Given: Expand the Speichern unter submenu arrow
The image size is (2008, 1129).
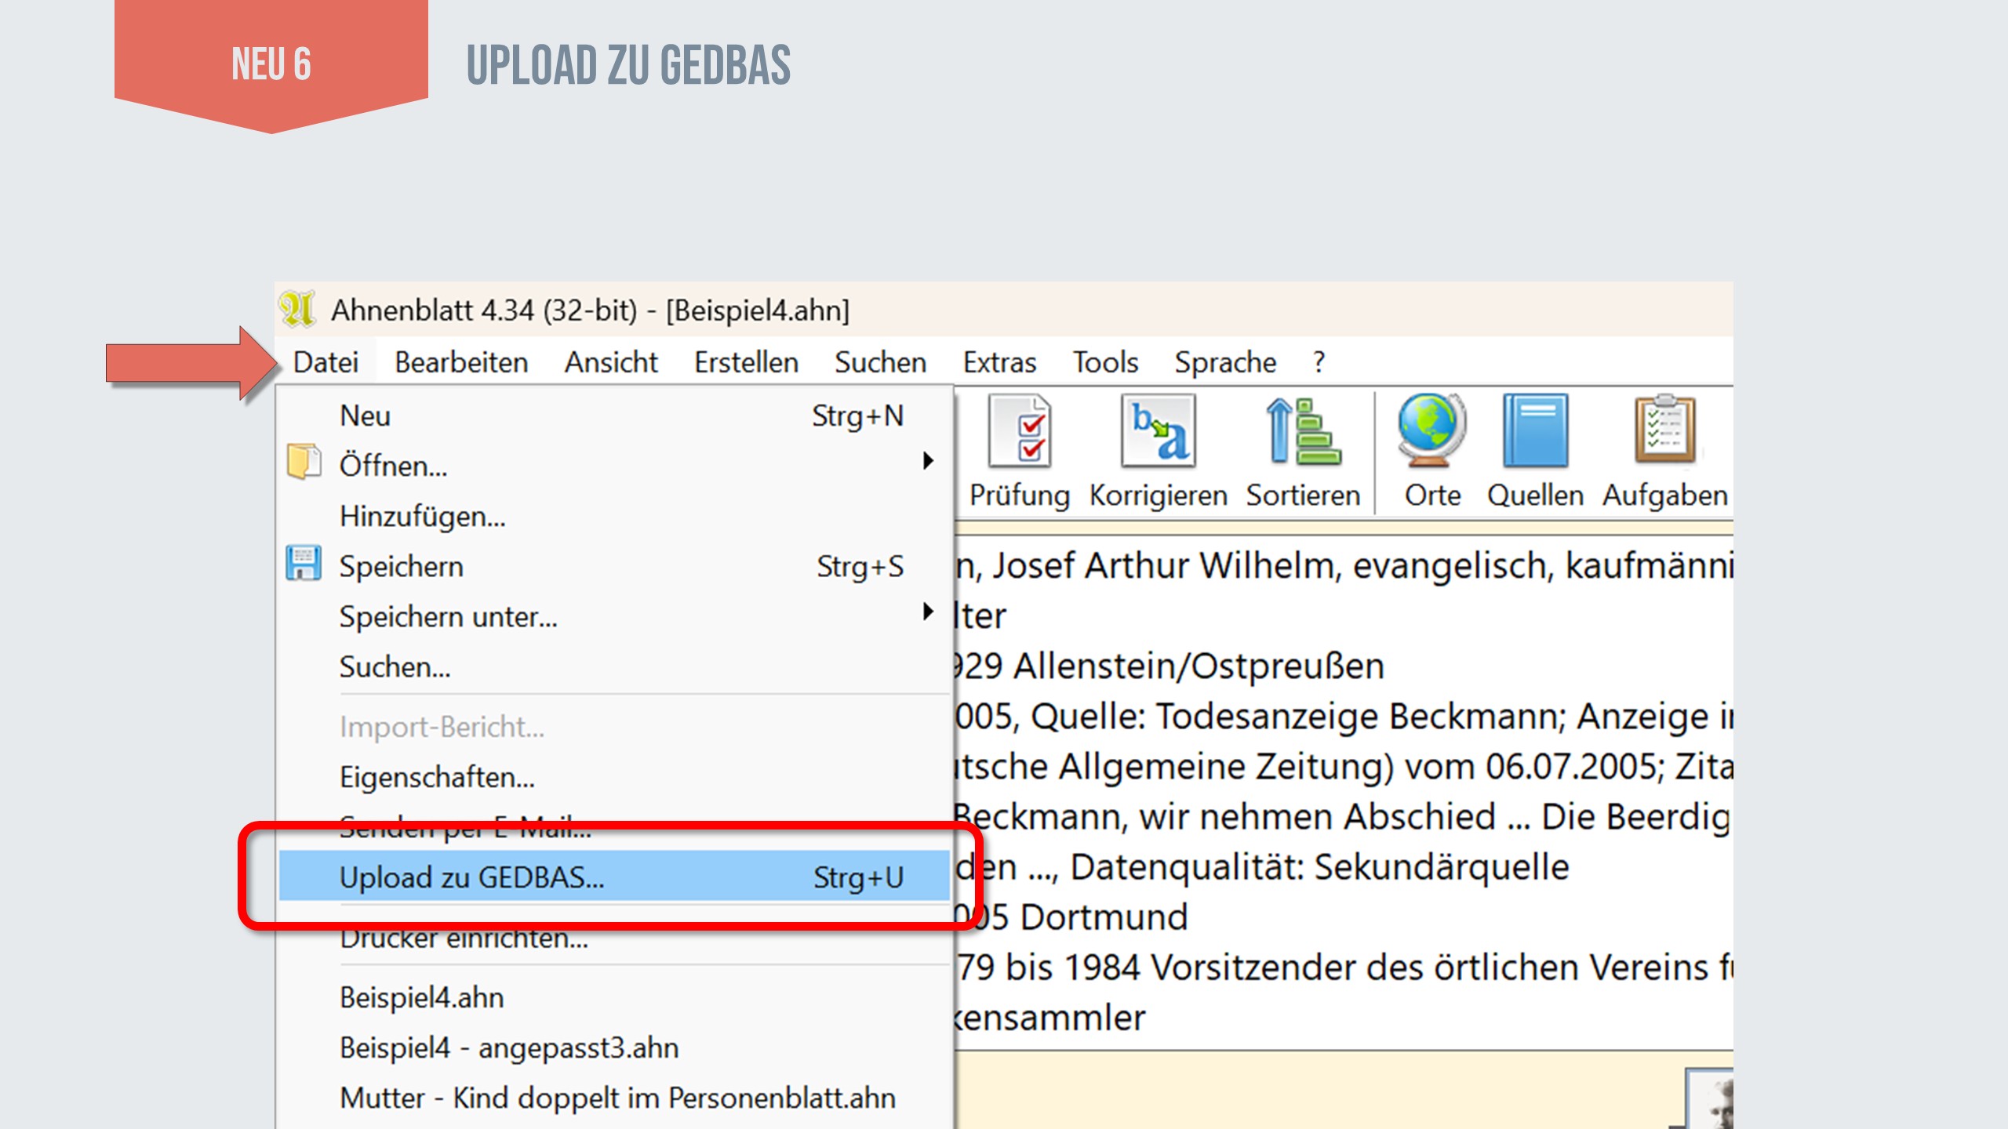Looking at the screenshot, I should tap(928, 612).
